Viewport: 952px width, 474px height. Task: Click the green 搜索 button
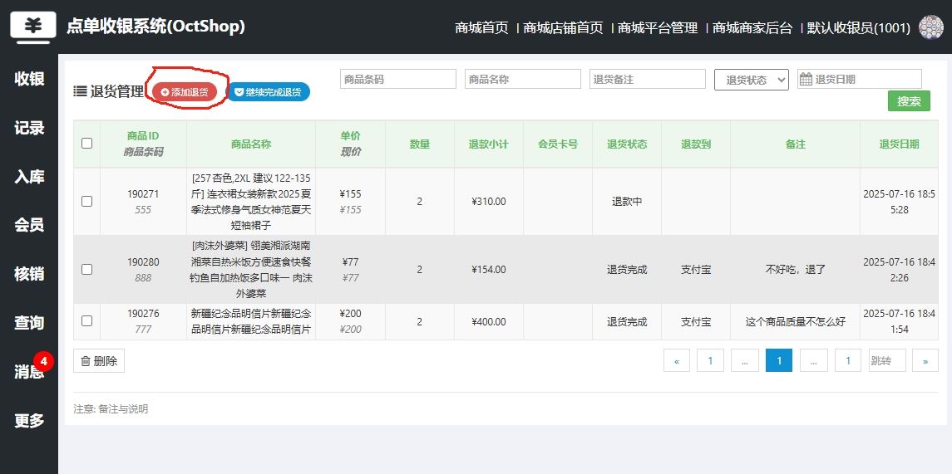909,101
